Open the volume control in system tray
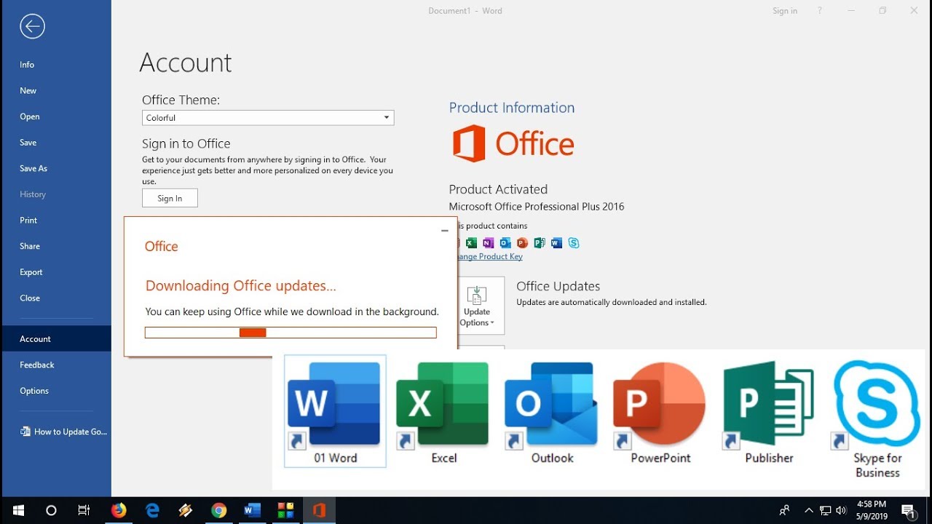Viewport: 932px width, 524px height. point(842,510)
